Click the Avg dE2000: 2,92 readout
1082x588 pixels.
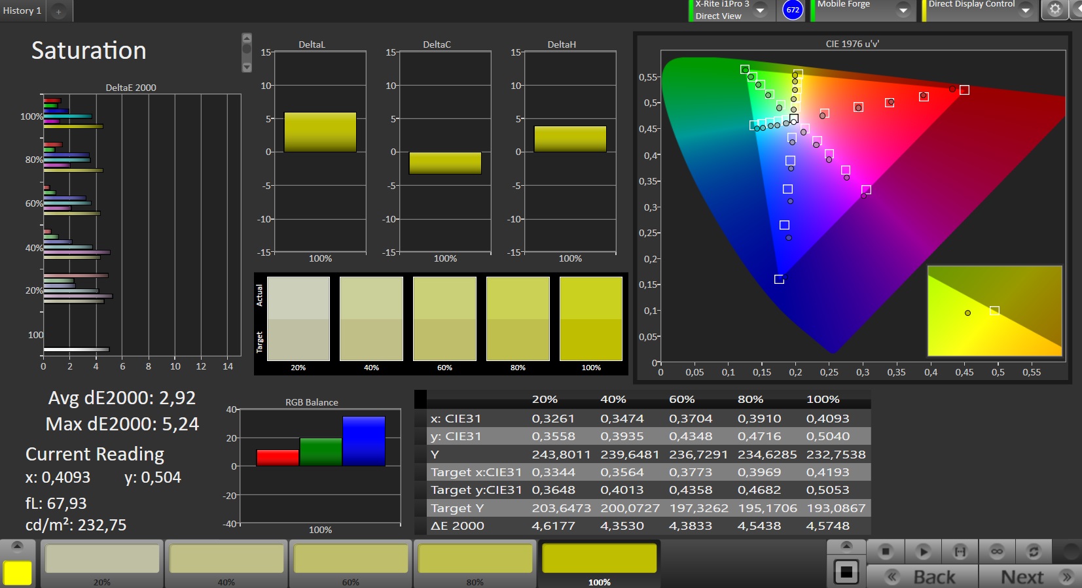pos(122,398)
